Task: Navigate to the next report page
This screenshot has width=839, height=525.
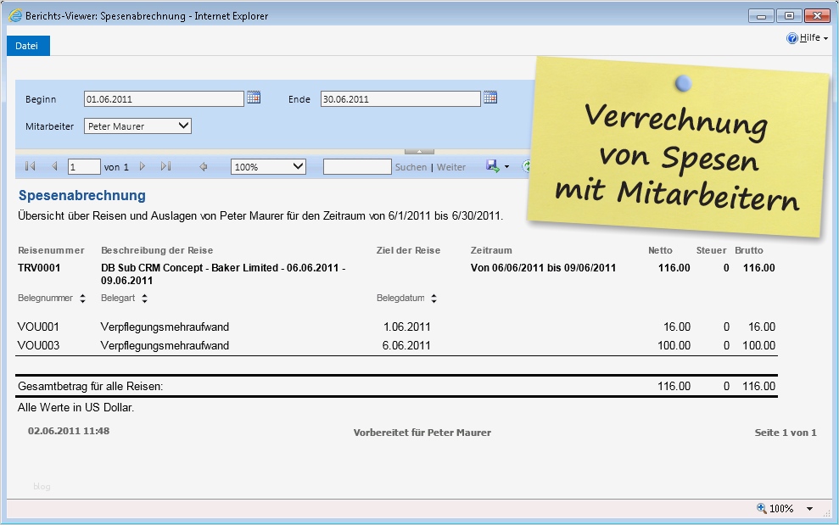Action: tap(144, 166)
